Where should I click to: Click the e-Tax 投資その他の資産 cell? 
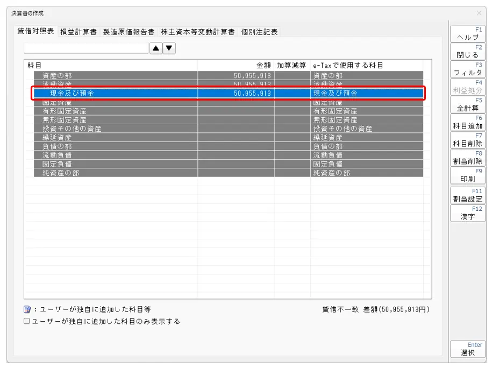tap(367, 129)
